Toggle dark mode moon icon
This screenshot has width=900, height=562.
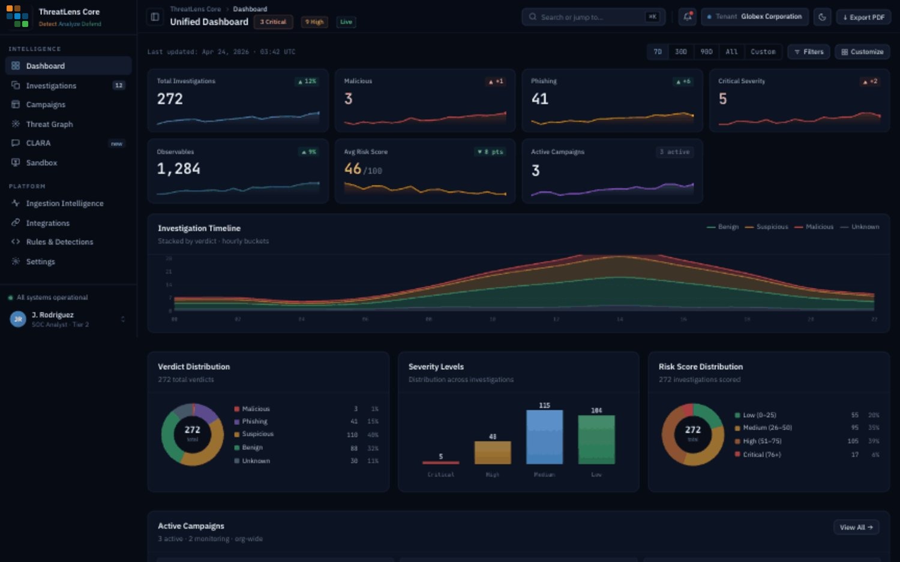(x=822, y=17)
